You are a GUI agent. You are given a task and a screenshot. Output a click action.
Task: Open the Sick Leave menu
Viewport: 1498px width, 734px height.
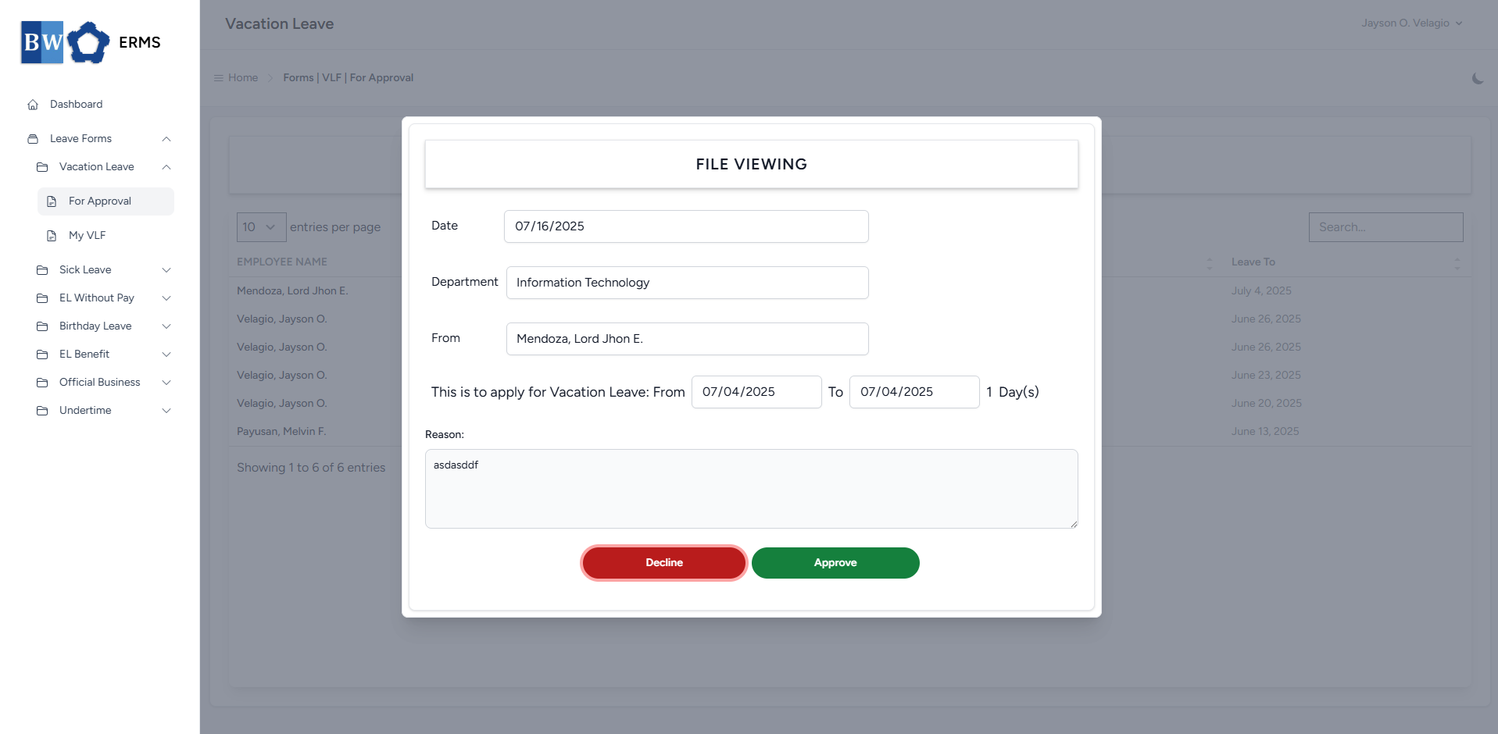coord(103,270)
